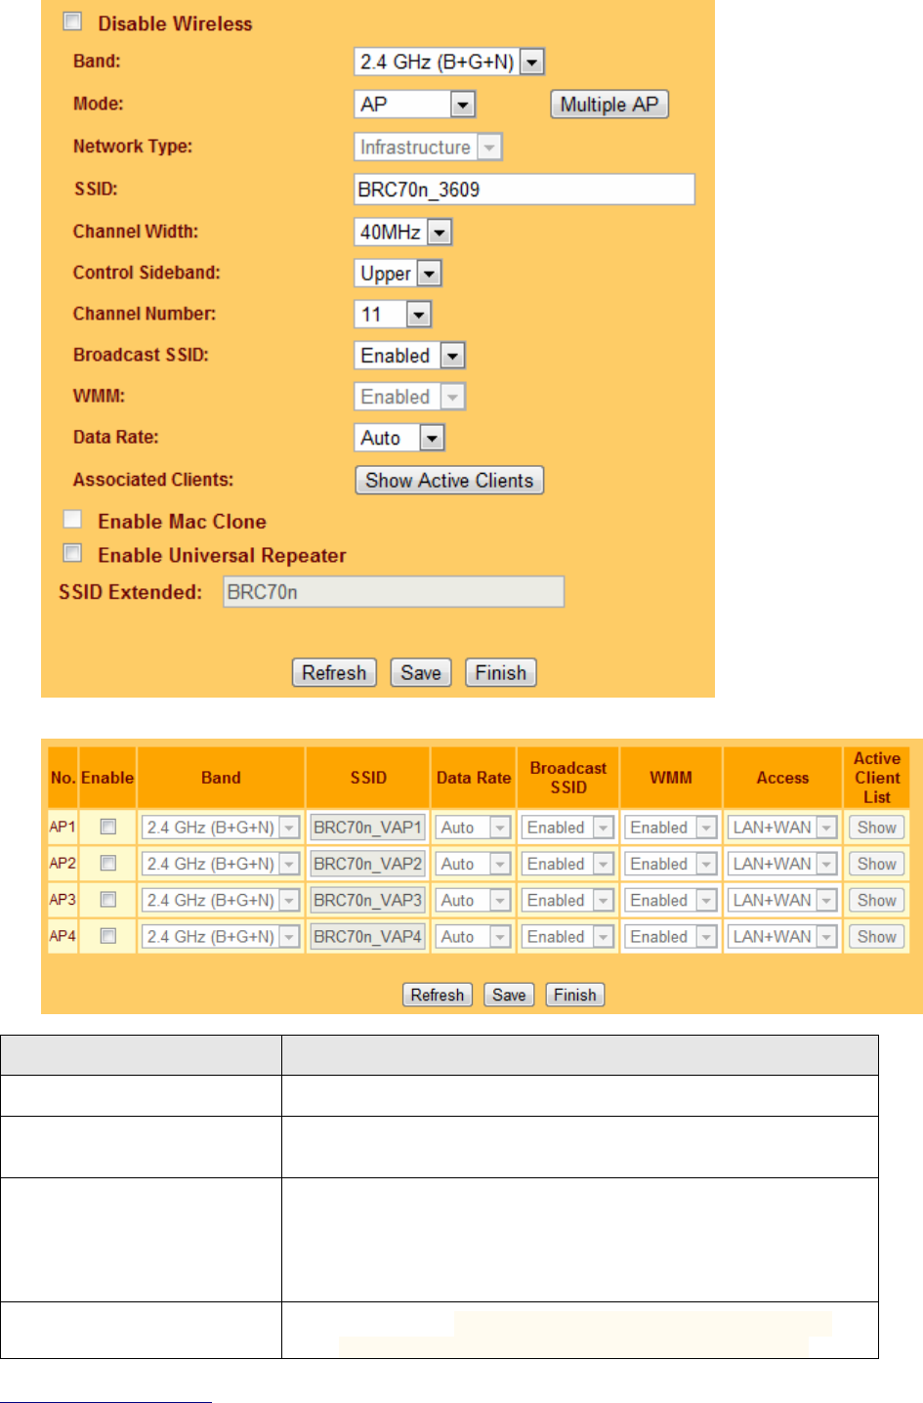Click the AP3 row number label
Image resolution: width=923 pixels, height=1403 pixels.
pos(63,899)
